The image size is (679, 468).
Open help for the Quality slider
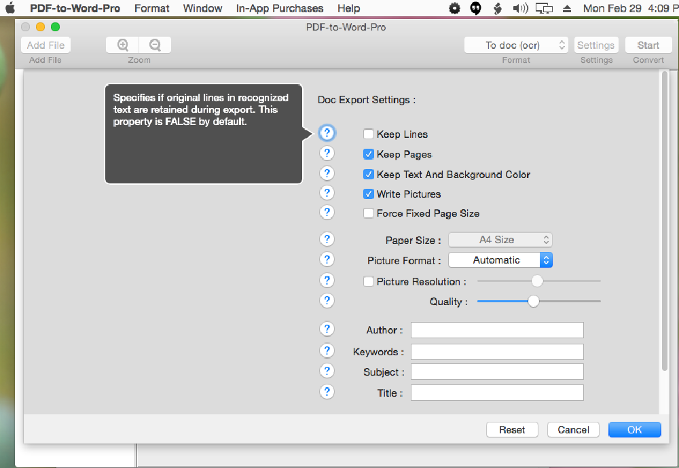click(327, 300)
